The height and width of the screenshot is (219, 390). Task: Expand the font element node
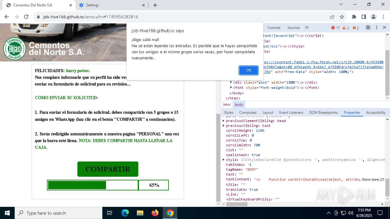coord(231,88)
